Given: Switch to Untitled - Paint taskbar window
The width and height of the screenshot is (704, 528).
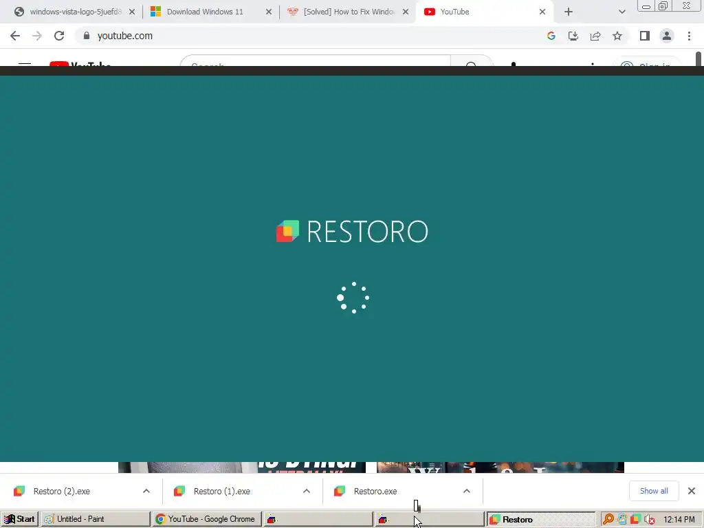Looking at the screenshot, I should [95, 519].
